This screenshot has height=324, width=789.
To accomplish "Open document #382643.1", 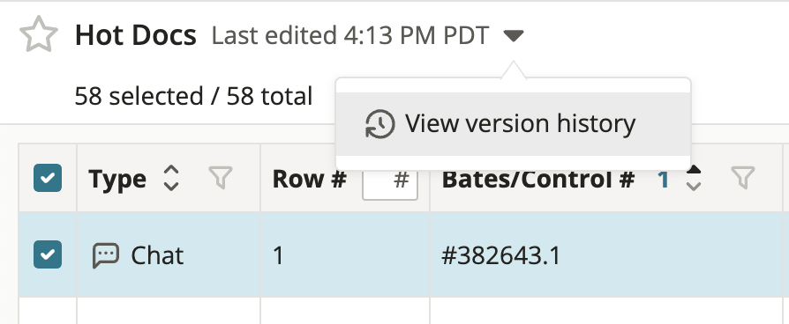I will point(500,255).
